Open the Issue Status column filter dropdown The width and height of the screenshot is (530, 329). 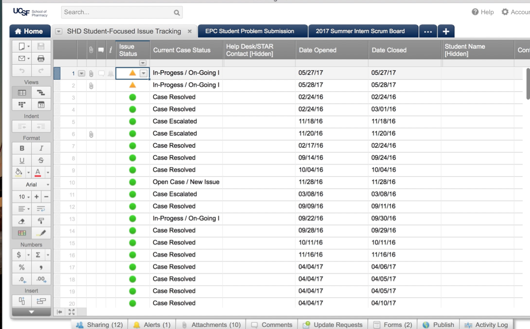[143, 63]
